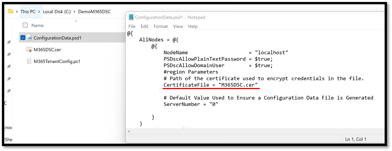Go to the This PC breadcrumb
This screenshot has height=151, width=392.
pos(28,12)
